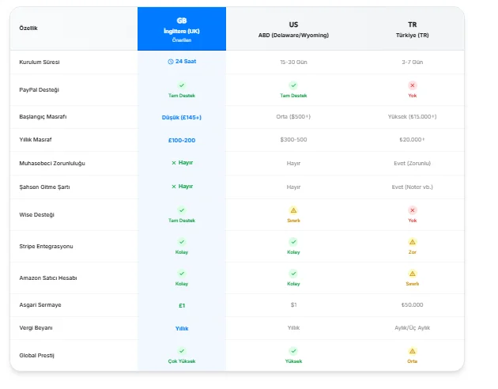Click the yellow warning icon in Wise Desteği row
The width and height of the screenshot is (498, 389).
pos(293,210)
